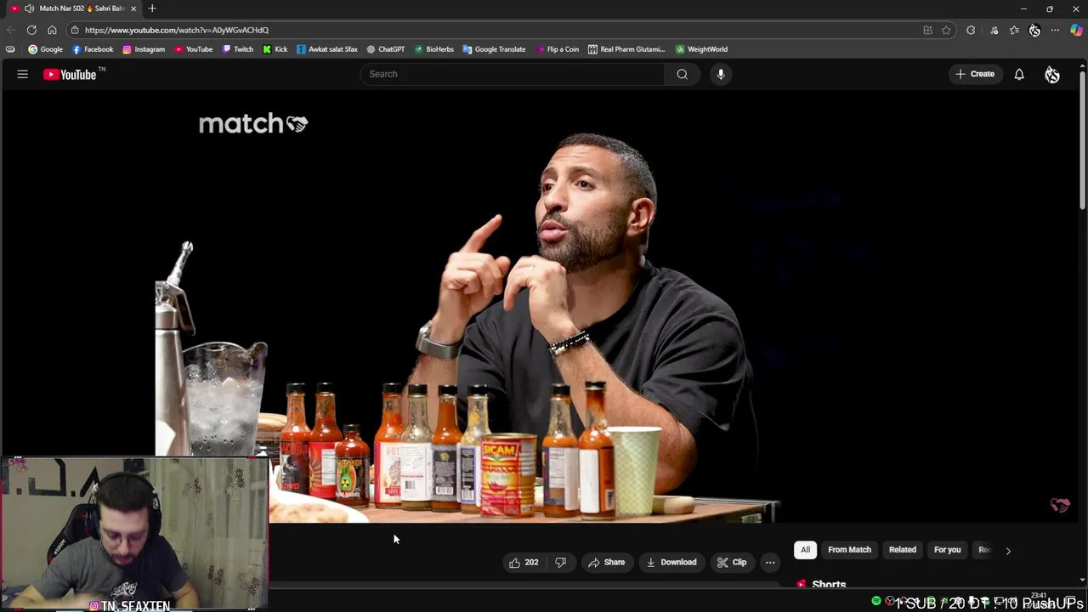This screenshot has width=1088, height=612.
Task: Select the All filter chip
Action: [805, 550]
